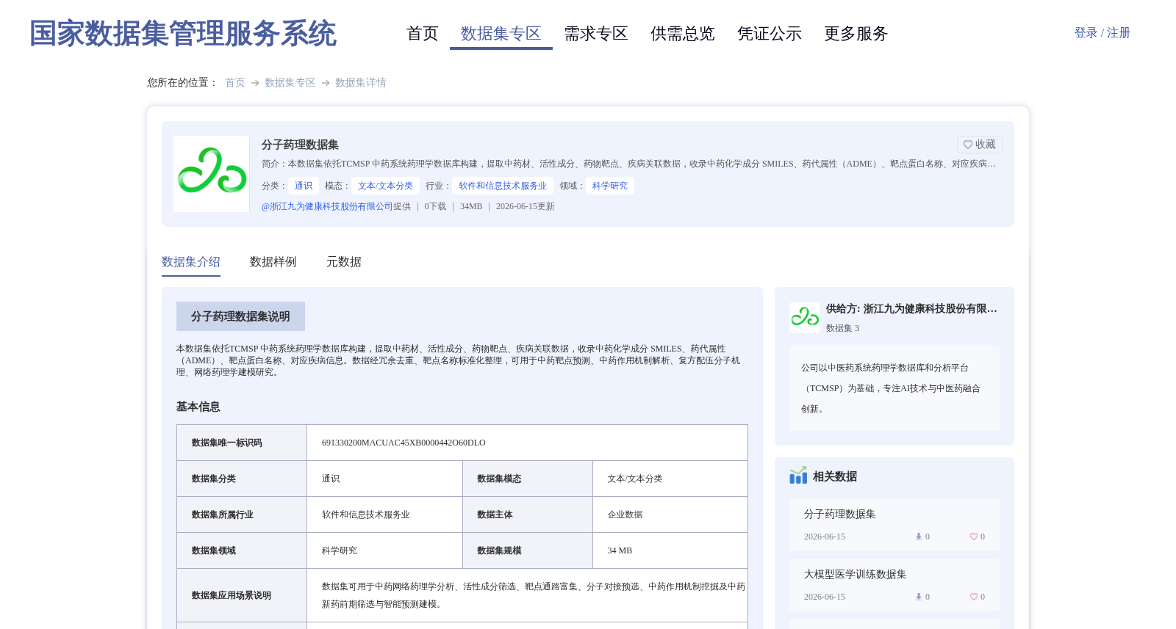Click the 数据集所属行业 table header cell
This screenshot has width=1176, height=629.
coord(242,515)
